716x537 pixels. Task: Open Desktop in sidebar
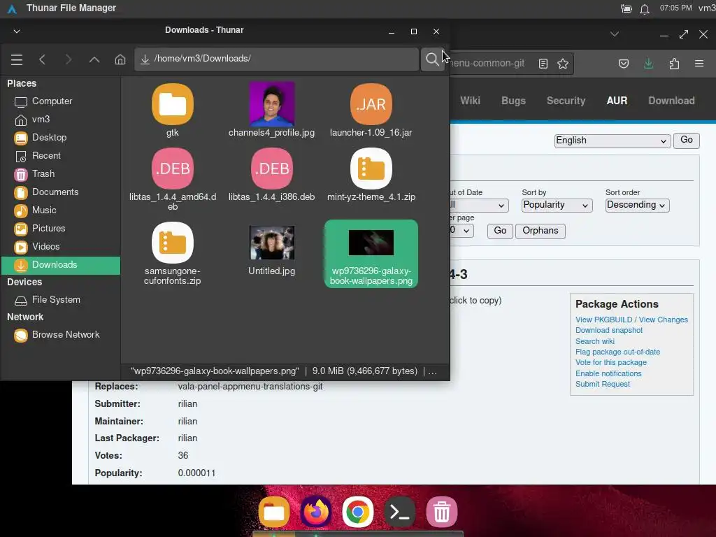(61, 138)
